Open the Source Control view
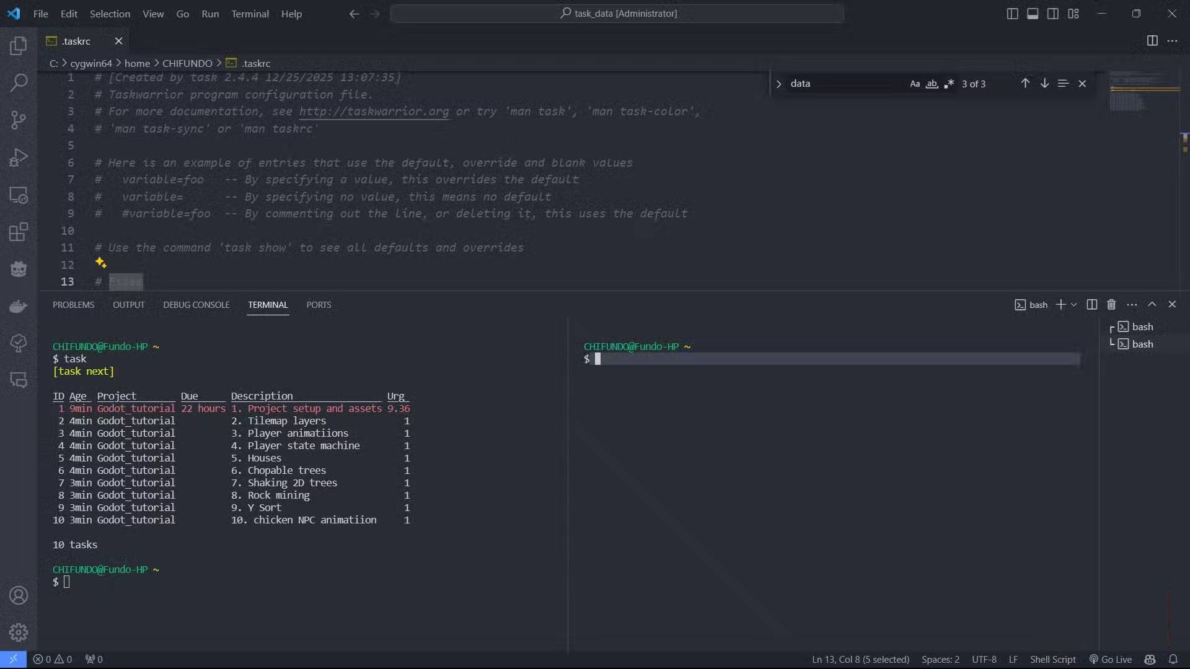This screenshot has height=669, width=1190. coord(19,120)
